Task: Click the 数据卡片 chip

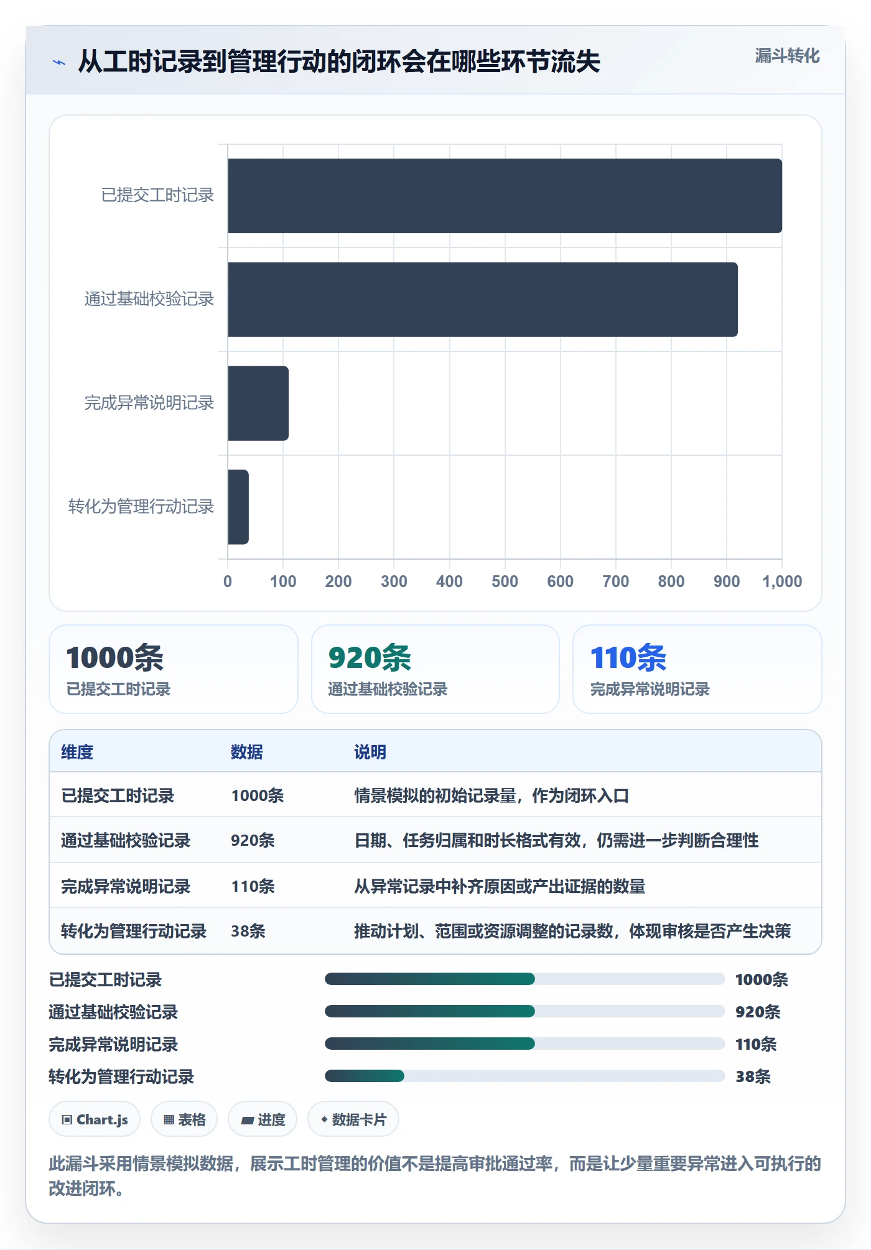Action: point(353,1119)
